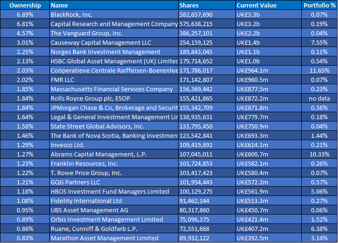
Task: Select Fidelity International Ltd cell
Action: [x=114, y=201]
